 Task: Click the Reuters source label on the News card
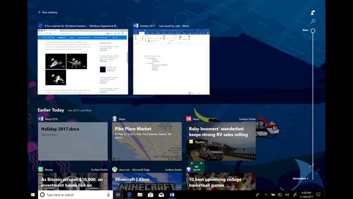click(200, 142)
